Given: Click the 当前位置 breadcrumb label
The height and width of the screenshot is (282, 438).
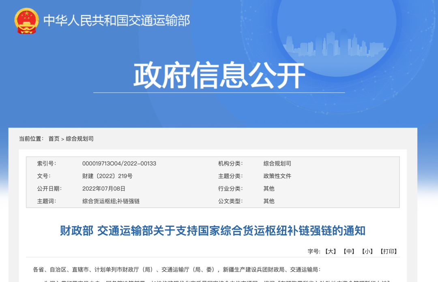Looking at the screenshot, I should (31, 139).
